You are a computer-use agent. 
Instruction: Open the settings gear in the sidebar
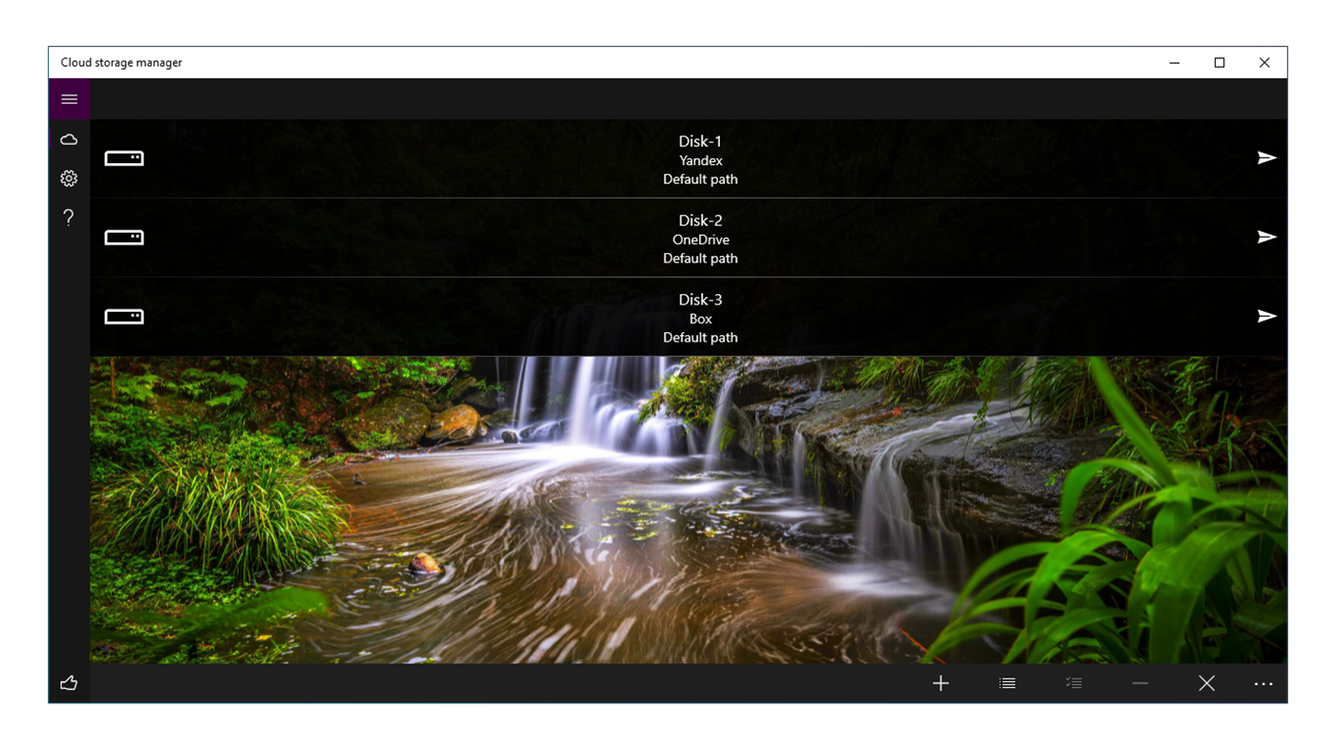[68, 177]
